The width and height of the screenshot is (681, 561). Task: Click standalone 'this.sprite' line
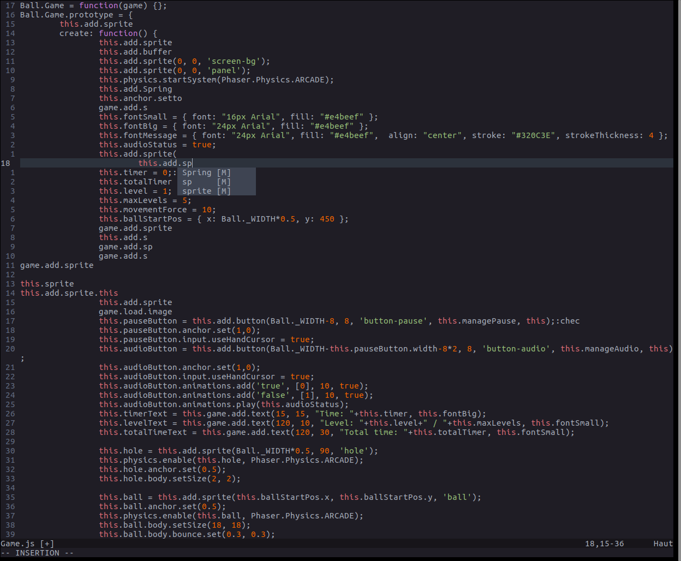tap(47, 284)
